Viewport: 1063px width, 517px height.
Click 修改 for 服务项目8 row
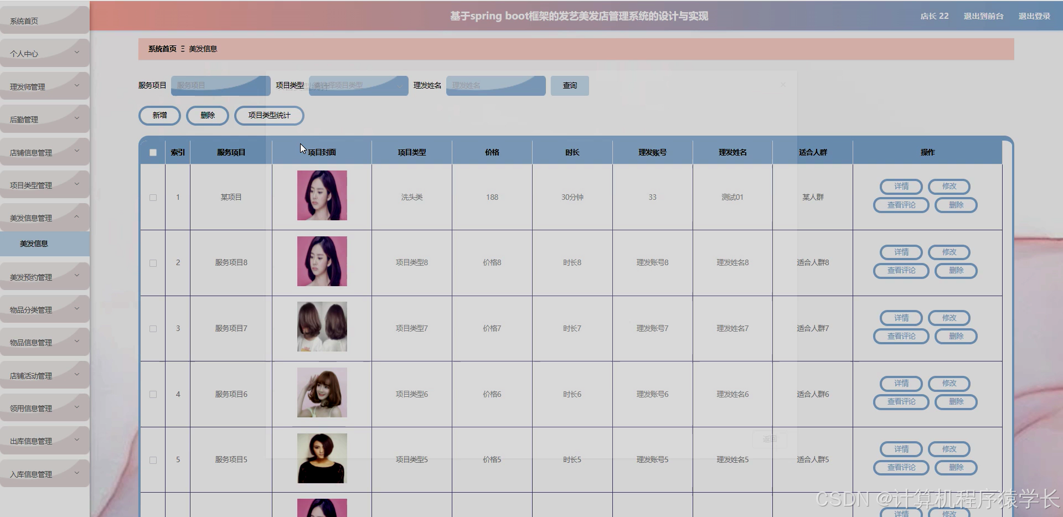point(949,252)
